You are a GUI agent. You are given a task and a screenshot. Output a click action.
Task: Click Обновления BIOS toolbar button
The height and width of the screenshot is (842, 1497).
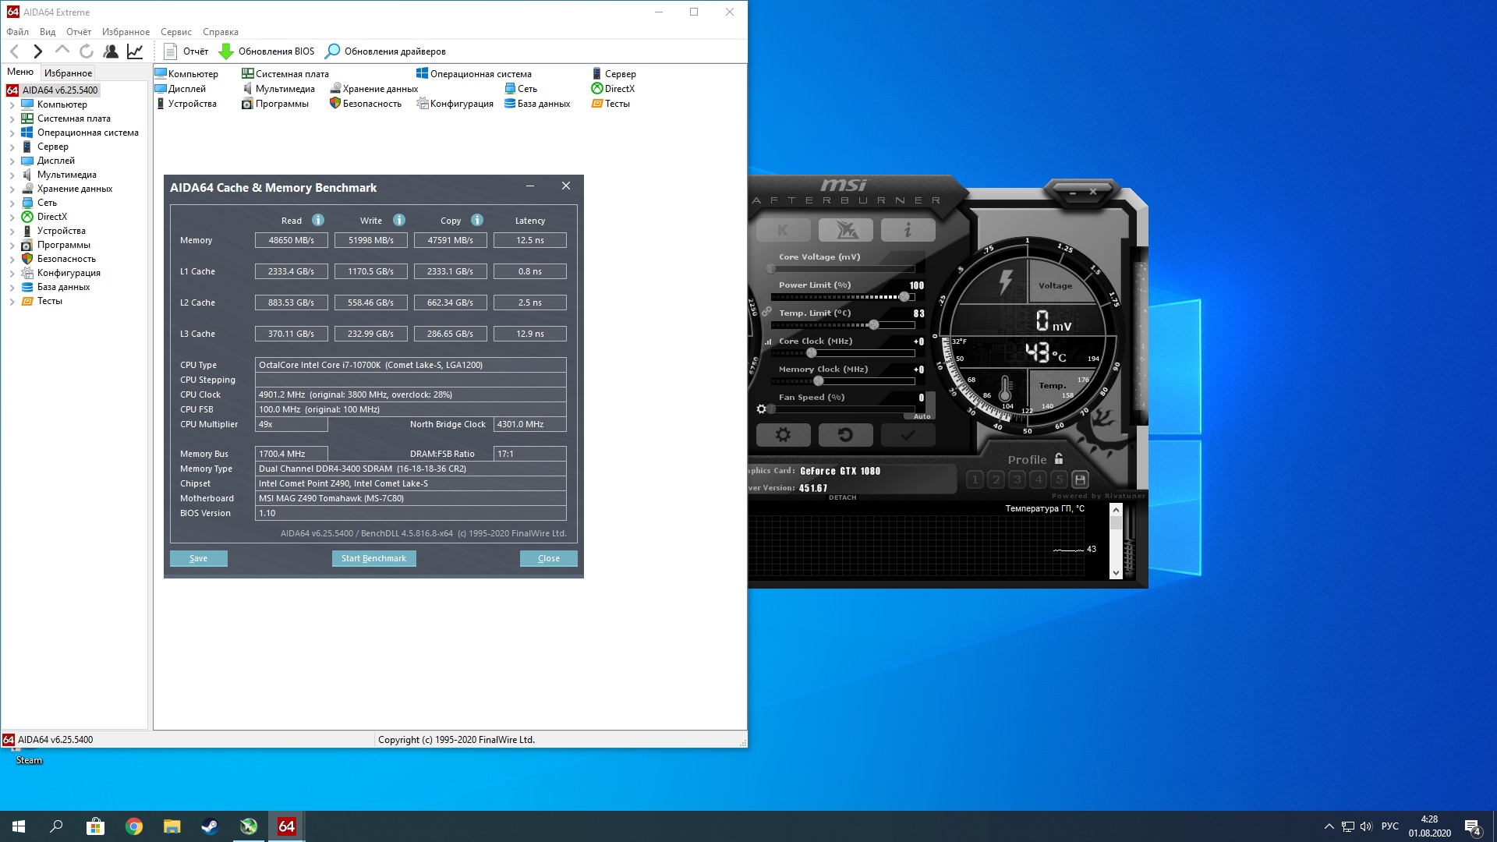[x=267, y=51]
